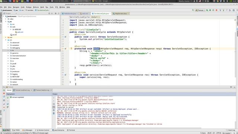The width and height of the screenshot is (238, 134).
Task: Expand the advanced package
Action: (8, 43)
